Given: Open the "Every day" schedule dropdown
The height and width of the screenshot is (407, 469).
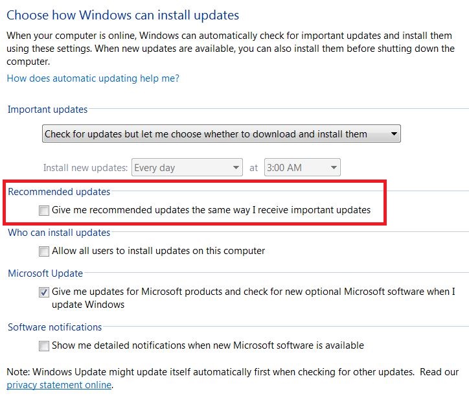Looking at the screenshot, I should (187, 167).
